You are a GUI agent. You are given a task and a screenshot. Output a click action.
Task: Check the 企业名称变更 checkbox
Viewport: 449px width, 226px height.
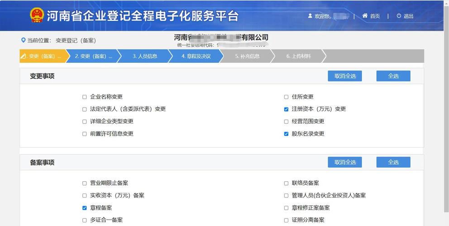click(x=85, y=97)
